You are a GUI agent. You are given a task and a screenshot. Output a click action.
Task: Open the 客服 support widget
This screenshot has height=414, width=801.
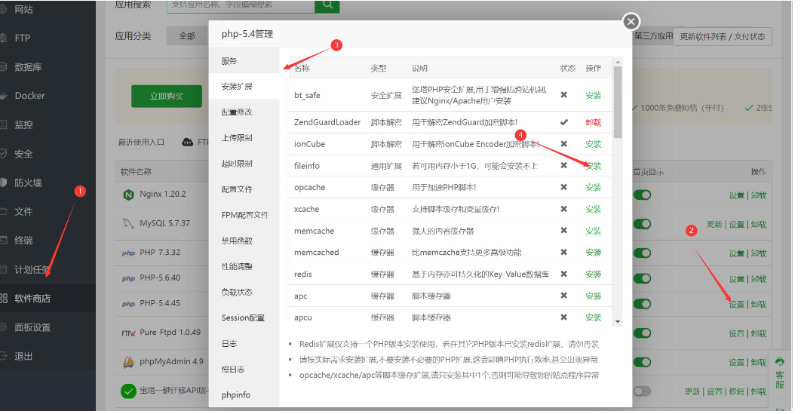pos(780,374)
